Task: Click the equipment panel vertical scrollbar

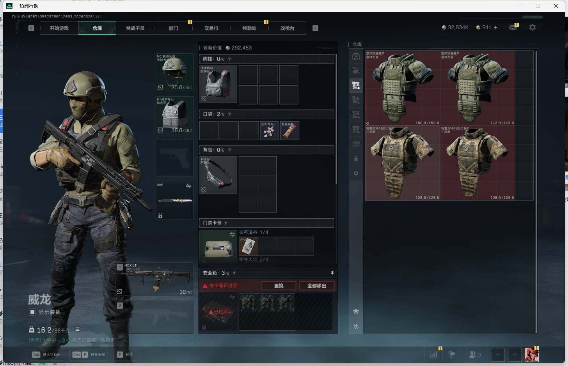Action: click(x=336, y=120)
